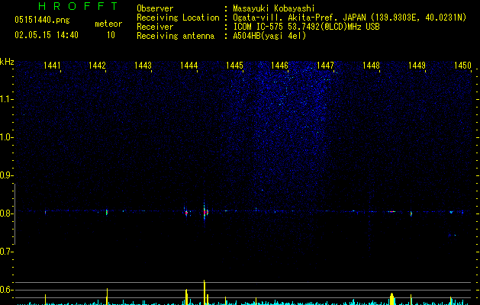Click the Receiving Location label
This screenshot has height=305, width=480.
pyautogui.click(x=178, y=18)
